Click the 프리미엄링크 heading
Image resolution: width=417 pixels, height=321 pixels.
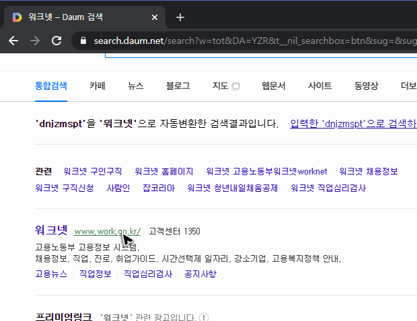(63, 316)
